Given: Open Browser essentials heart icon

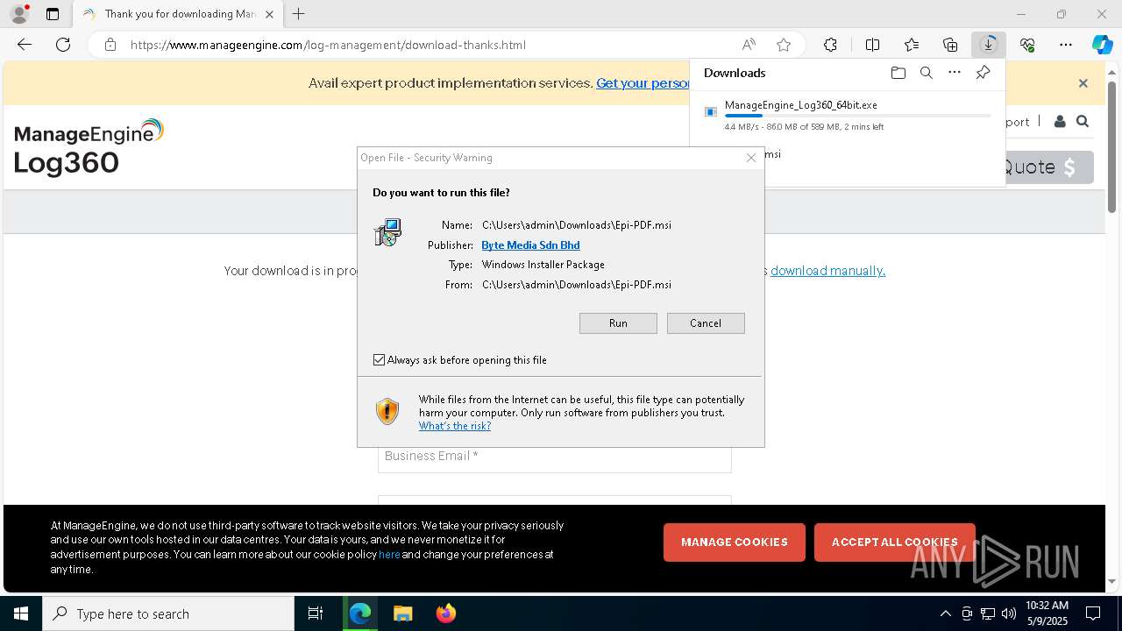Looking at the screenshot, I should (x=1027, y=45).
